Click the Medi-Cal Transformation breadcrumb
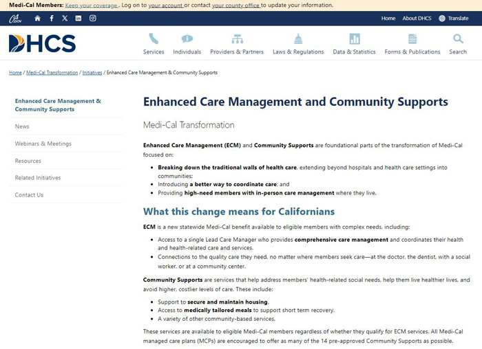Viewport: 482px width, 349px height. tap(52, 73)
